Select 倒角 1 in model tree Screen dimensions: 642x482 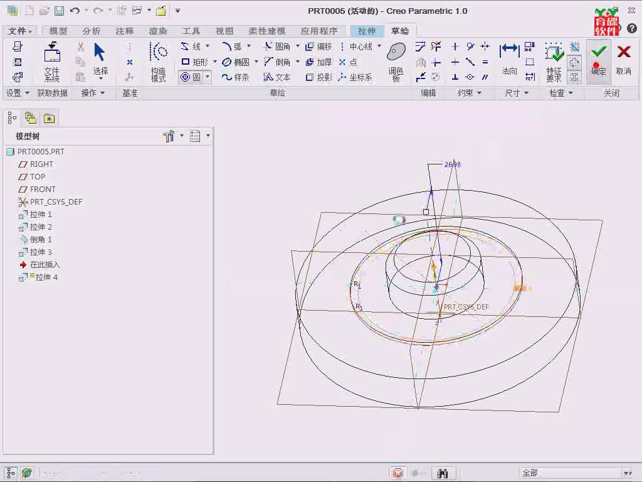click(36, 239)
